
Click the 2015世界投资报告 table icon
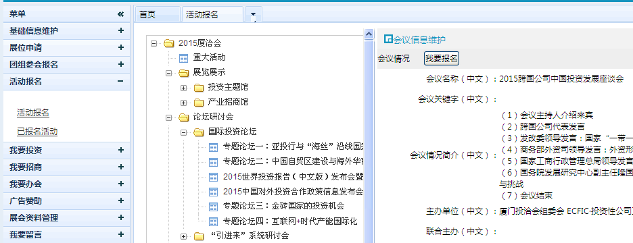pos(214,177)
